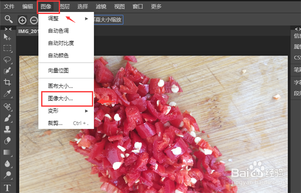Expand the 变形 submenu
Viewport: 301px width, 193px height.
point(66,111)
